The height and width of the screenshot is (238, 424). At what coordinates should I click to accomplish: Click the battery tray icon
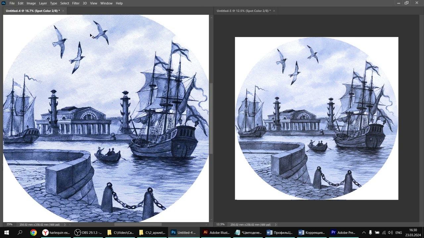[x=377, y=232]
